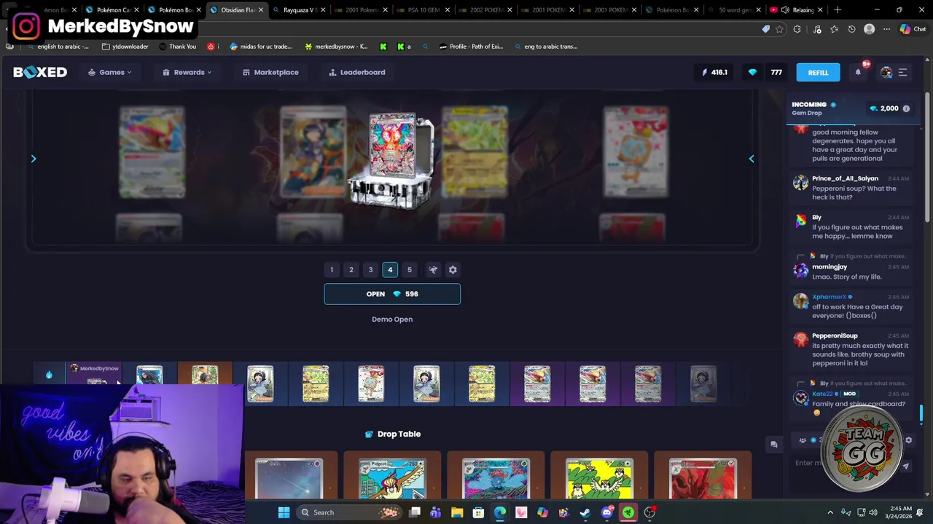Open the Copilot Chat button in the browser
933x524 pixels.
[x=914, y=29]
